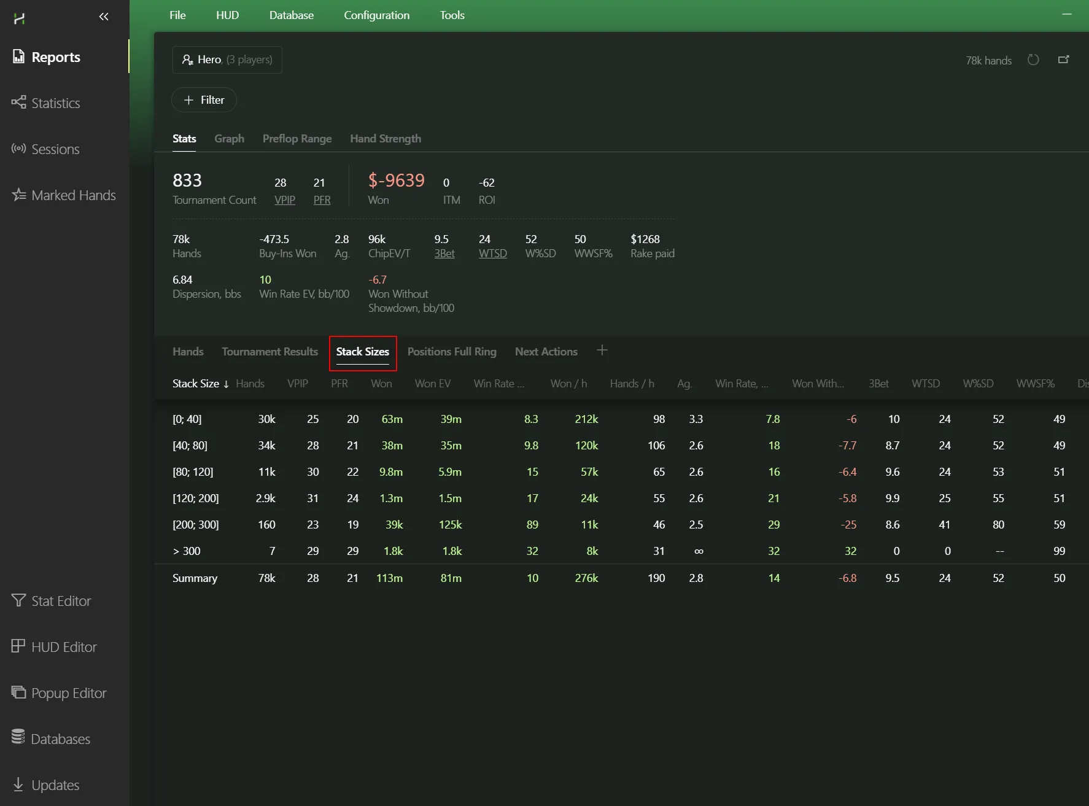Open the Hero player selector
Screen dimensions: 1089x806
click(227, 60)
